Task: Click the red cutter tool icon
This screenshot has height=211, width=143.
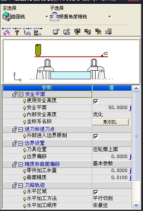Action: tap(17, 33)
